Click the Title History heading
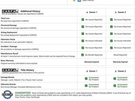This screenshot has width=135, height=101. [x=27, y=70]
